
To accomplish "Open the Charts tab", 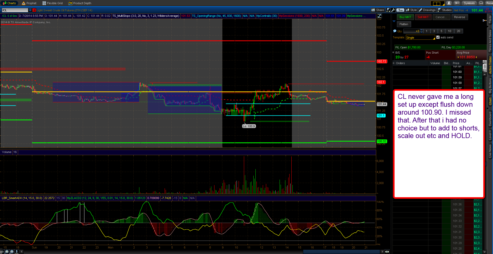I will [9, 3].
